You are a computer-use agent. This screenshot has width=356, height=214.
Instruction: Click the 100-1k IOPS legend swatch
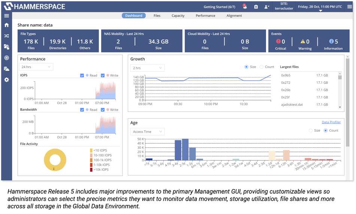[x=91, y=160]
